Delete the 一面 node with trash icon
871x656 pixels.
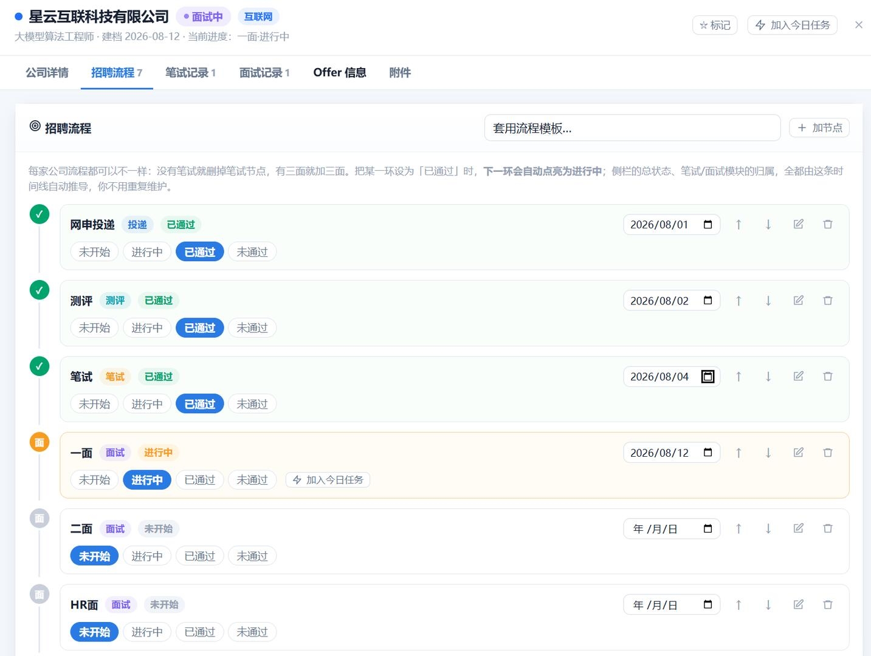[x=828, y=453]
